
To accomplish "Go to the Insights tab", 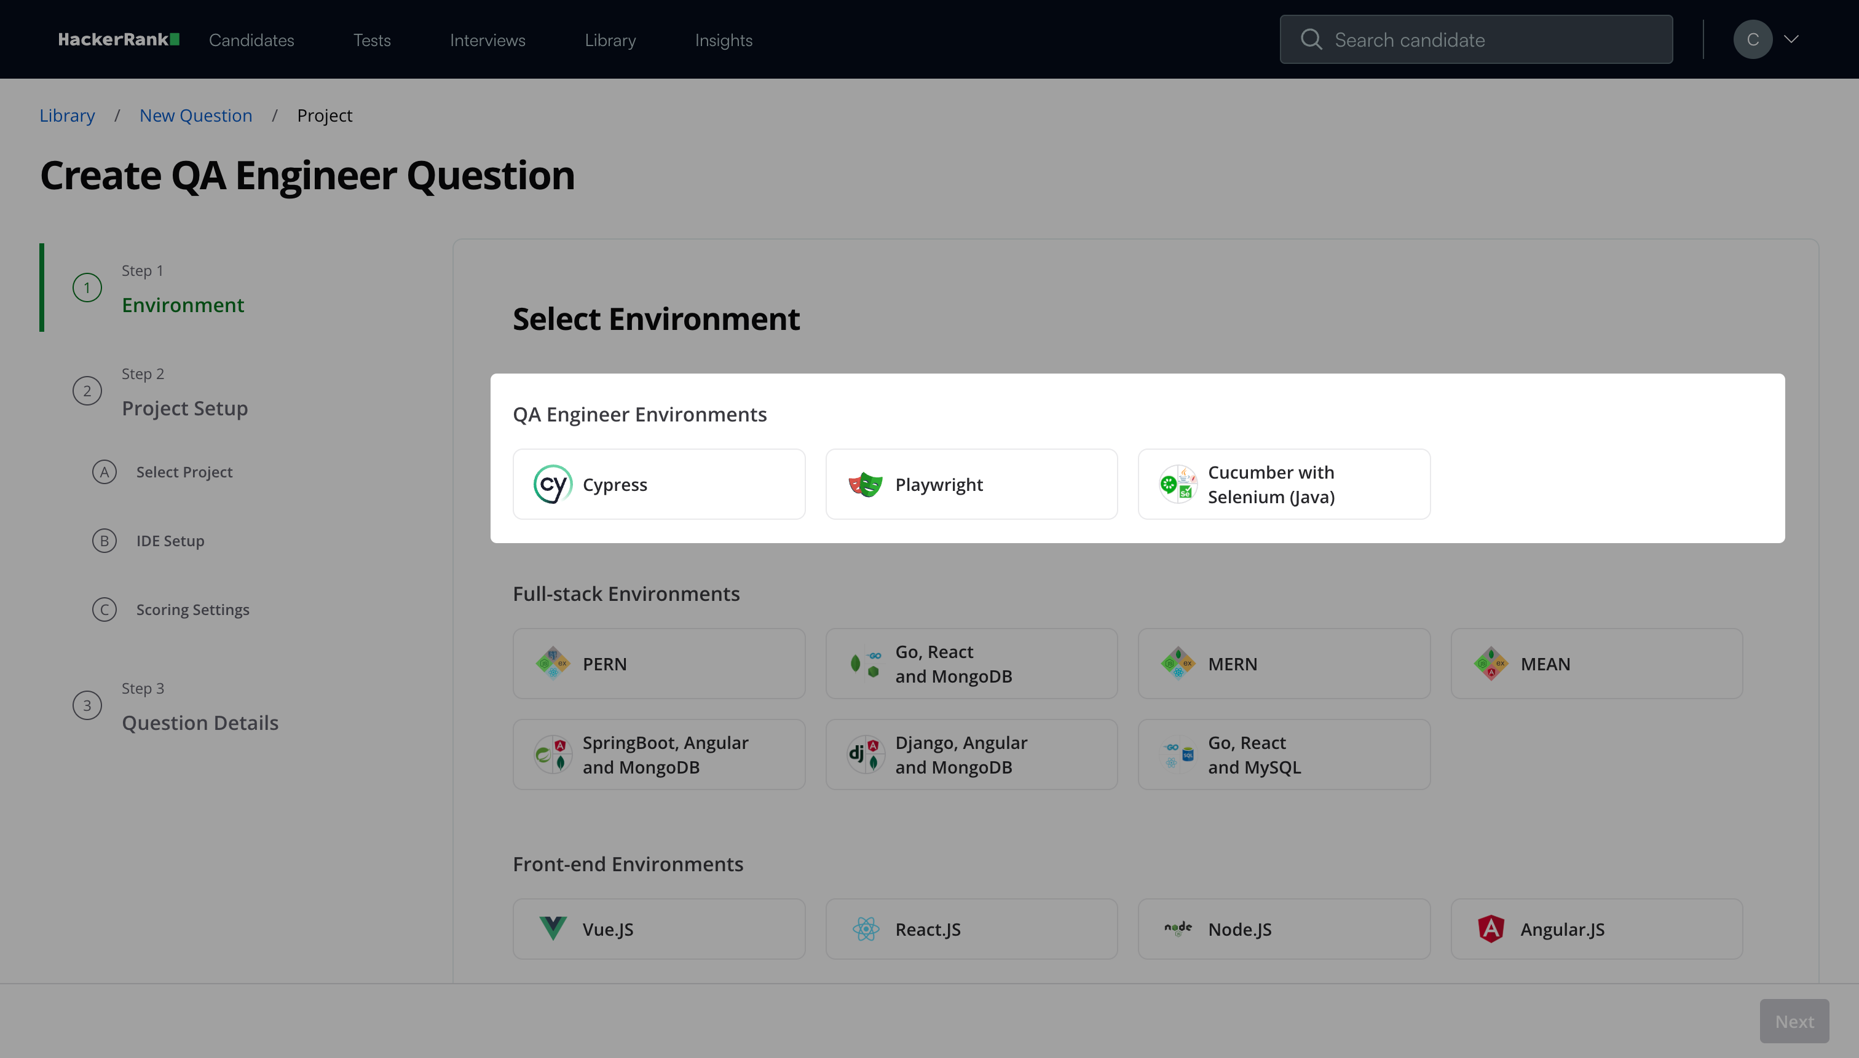I will (x=724, y=40).
